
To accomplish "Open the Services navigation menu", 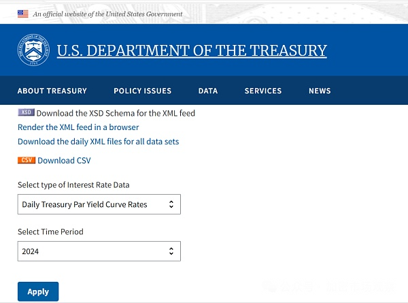I will click(x=263, y=91).
